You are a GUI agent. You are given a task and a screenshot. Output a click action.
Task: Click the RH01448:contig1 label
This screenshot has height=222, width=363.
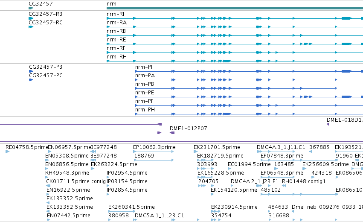coord(304,181)
